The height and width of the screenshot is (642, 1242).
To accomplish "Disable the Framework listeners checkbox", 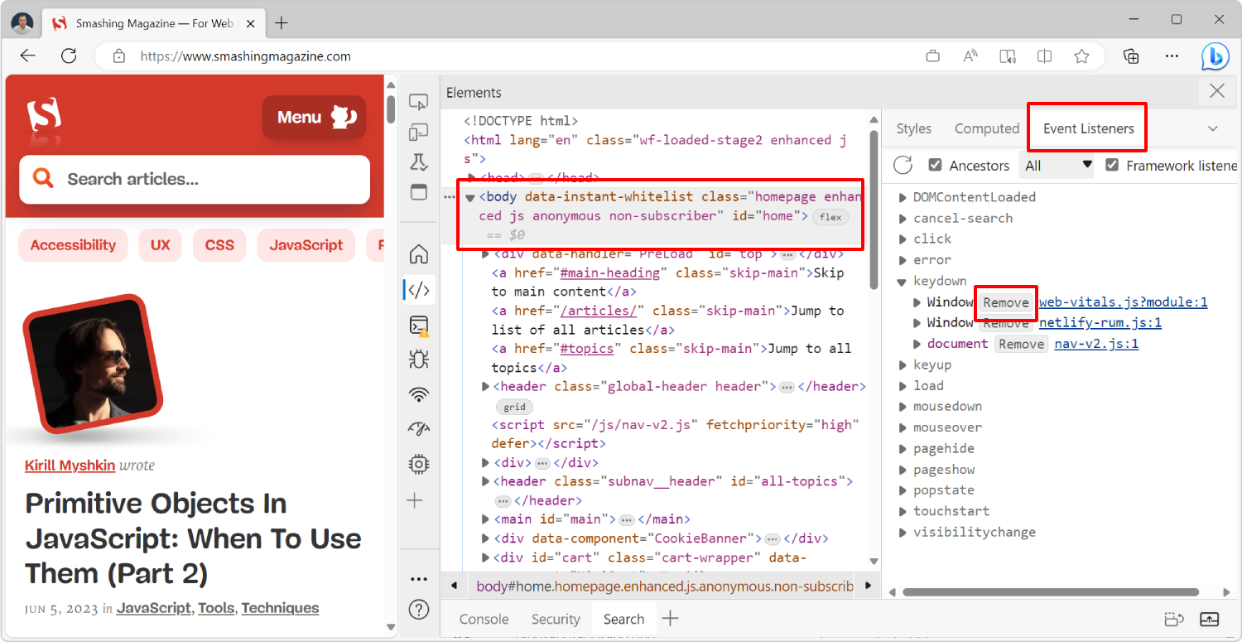I will pyautogui.click(x=1112, y=165).
